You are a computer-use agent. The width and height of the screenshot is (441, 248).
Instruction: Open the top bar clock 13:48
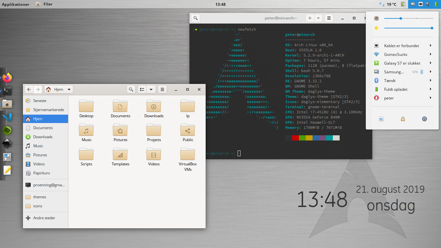click(220, 4)
